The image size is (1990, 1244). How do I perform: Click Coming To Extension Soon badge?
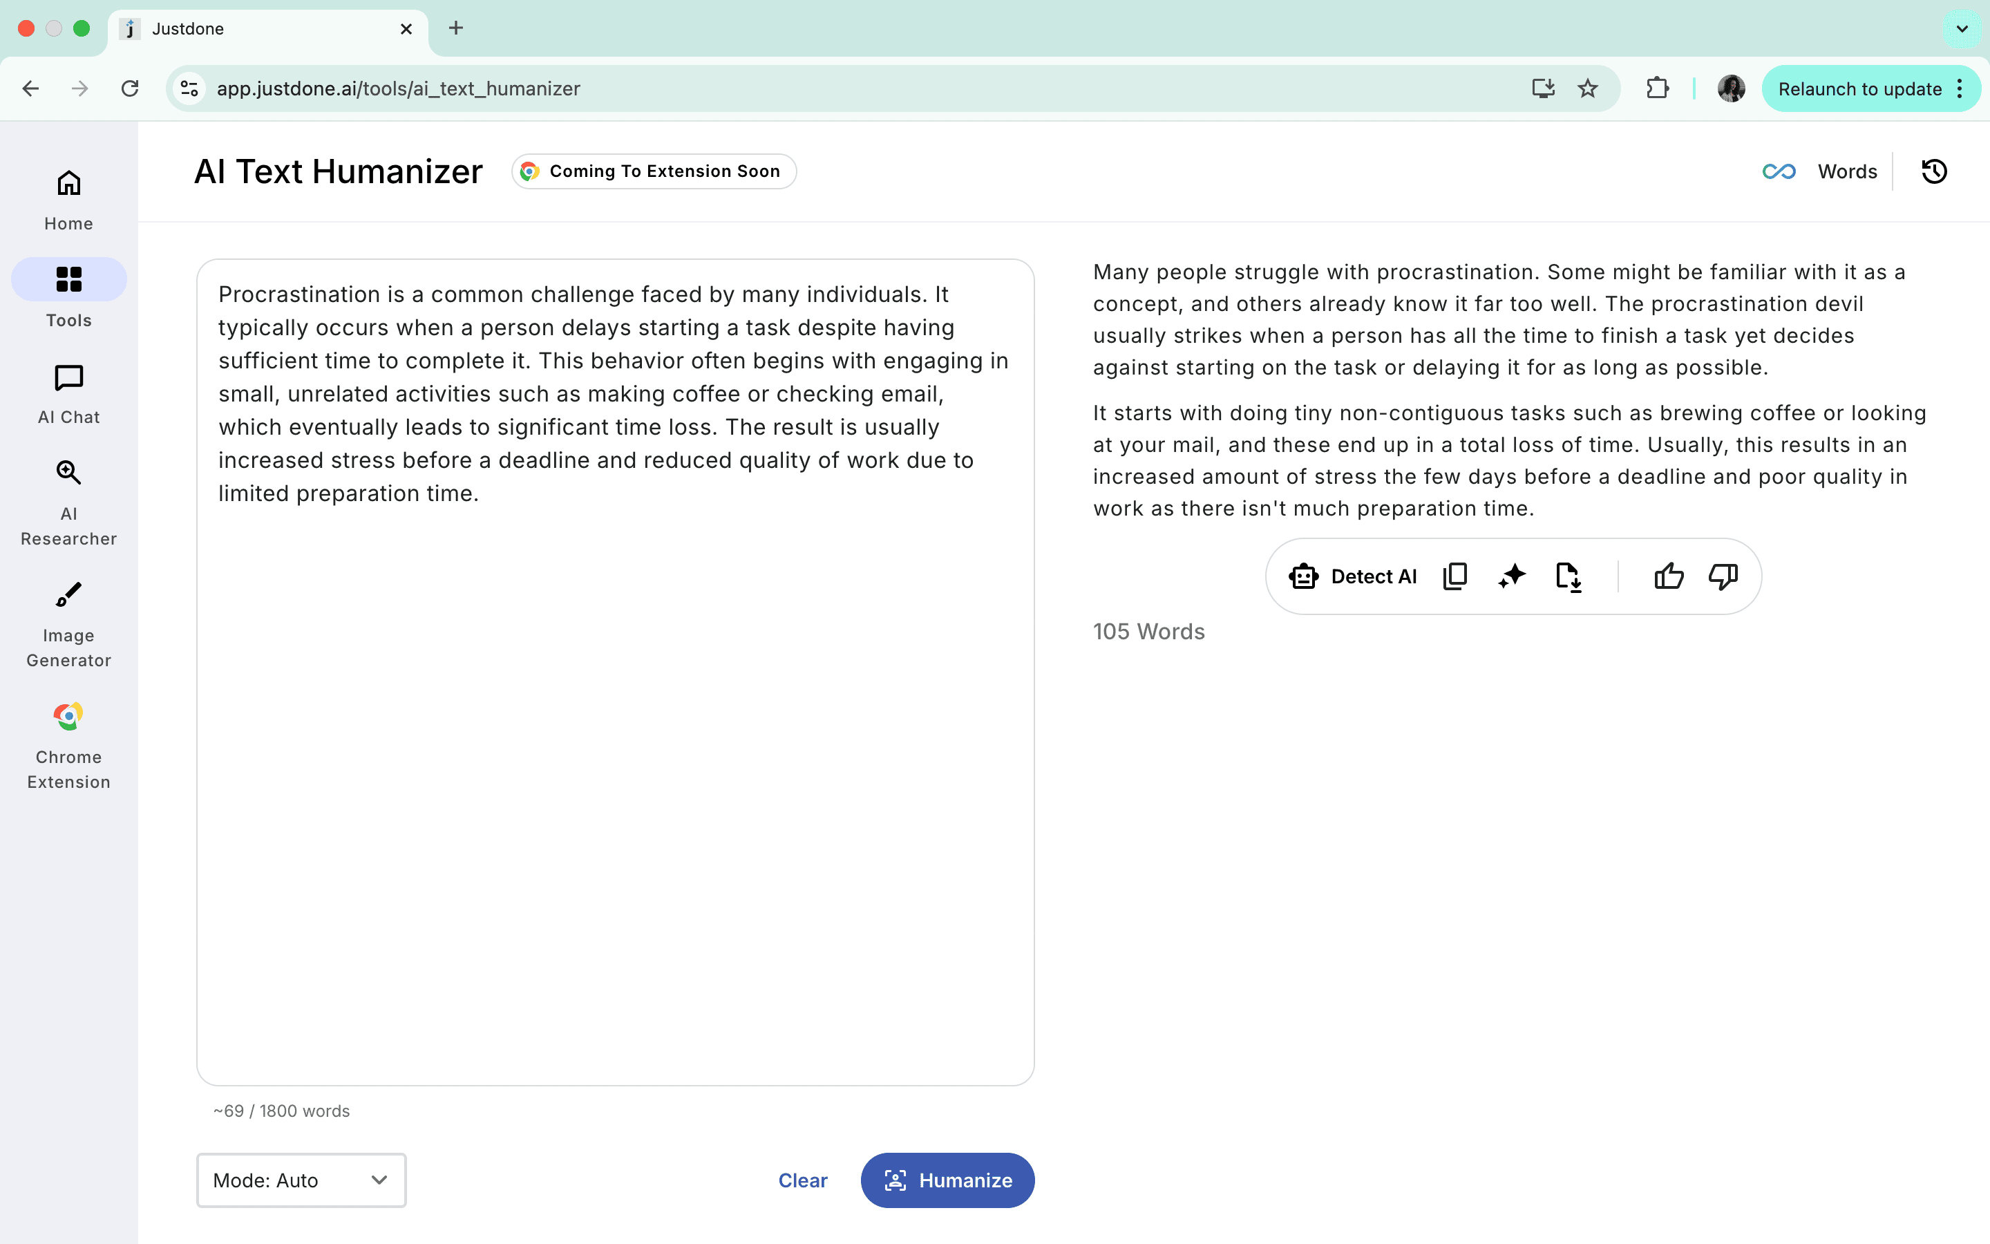[x=654, y=171]
